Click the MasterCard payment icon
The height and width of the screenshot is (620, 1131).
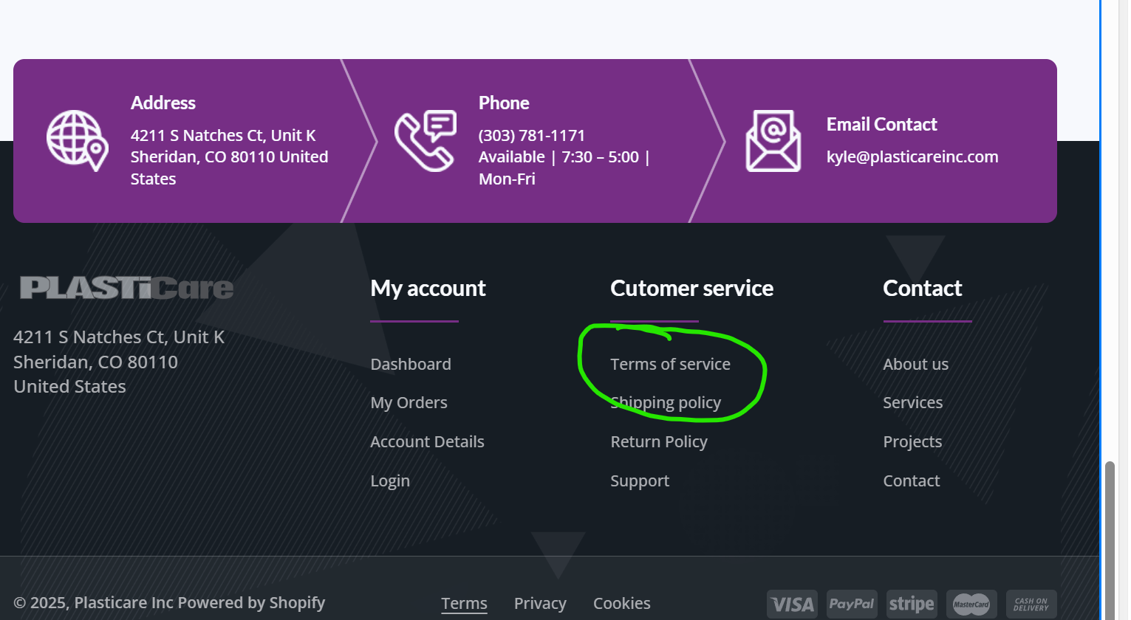[971, 604]
